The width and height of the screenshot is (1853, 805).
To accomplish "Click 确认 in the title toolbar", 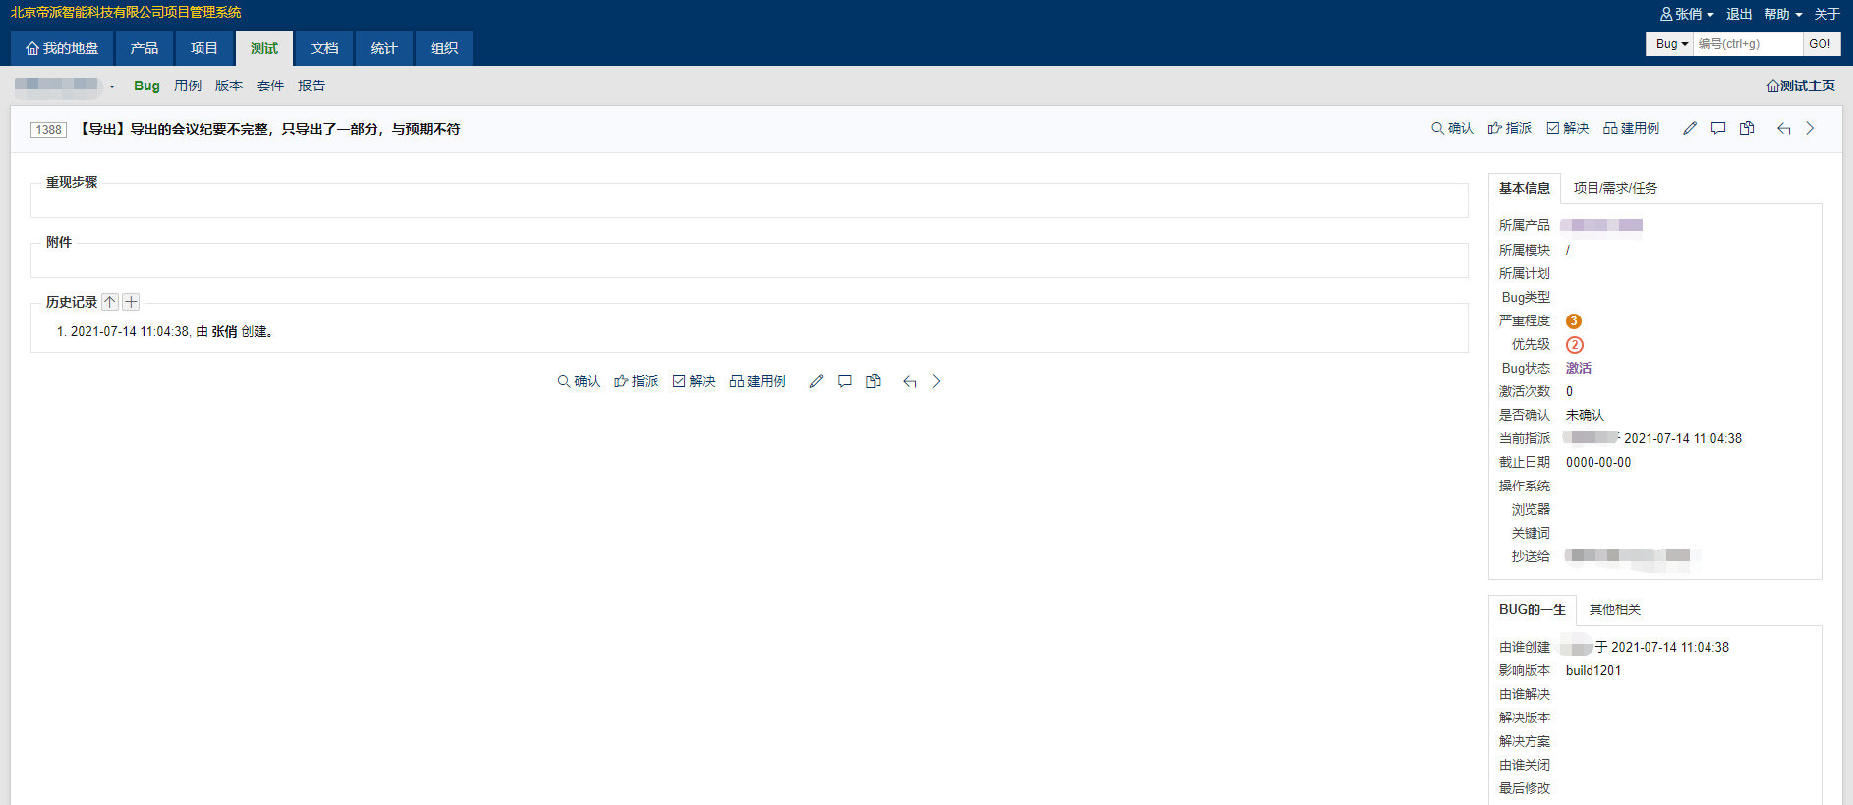I will click(1452, 129).
